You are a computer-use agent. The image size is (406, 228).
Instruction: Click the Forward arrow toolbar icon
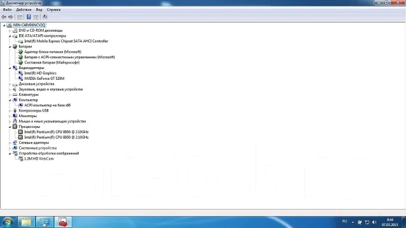[x=10, y=17]
